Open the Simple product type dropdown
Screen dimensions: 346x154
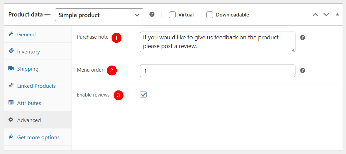(x=99, y=15)
